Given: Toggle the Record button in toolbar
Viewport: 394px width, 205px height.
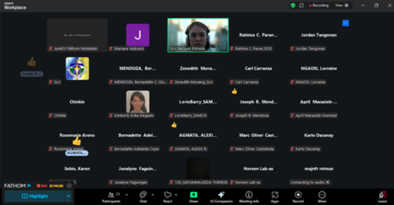Looking at the screenshot, I should 298,196.
